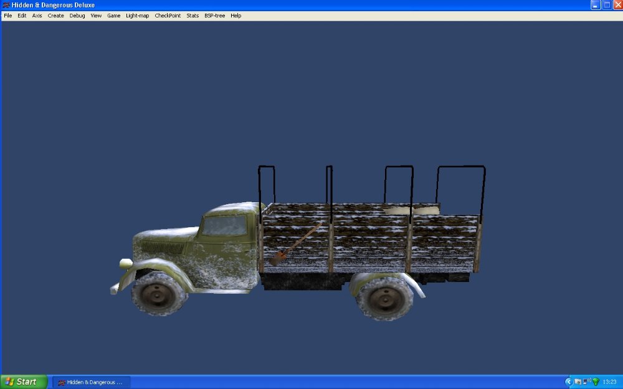Click the truck's front wheel

point(158,294)
